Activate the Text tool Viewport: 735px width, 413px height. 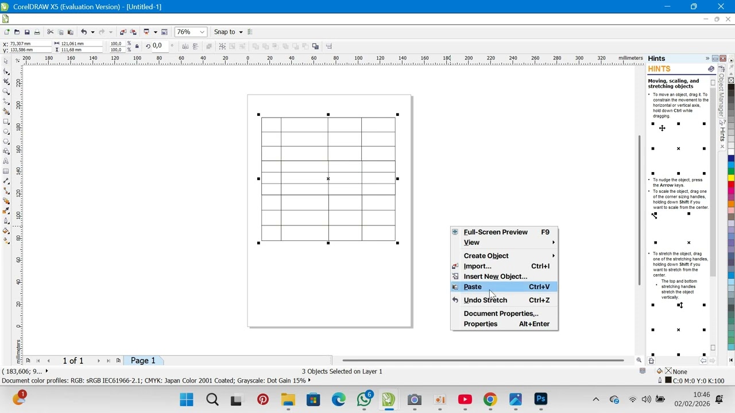tap(6, 162)
